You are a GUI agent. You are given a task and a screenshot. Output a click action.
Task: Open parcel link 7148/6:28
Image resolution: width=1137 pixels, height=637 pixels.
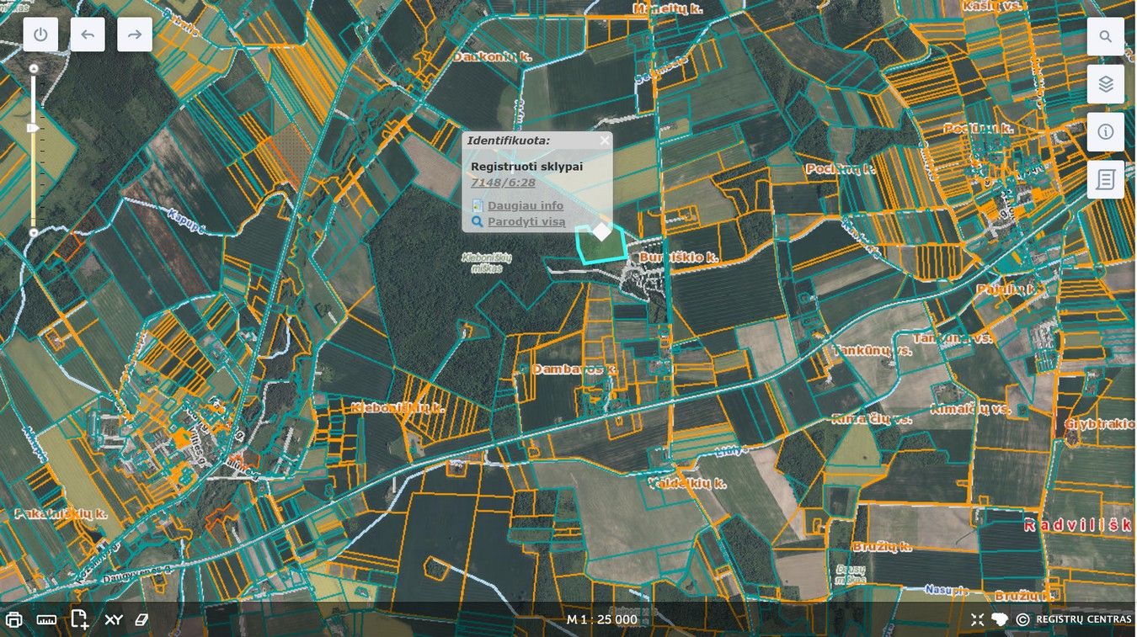coord(503,183)
